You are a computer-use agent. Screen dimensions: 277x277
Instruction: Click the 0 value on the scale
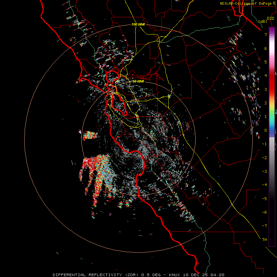tap(266, 130)
